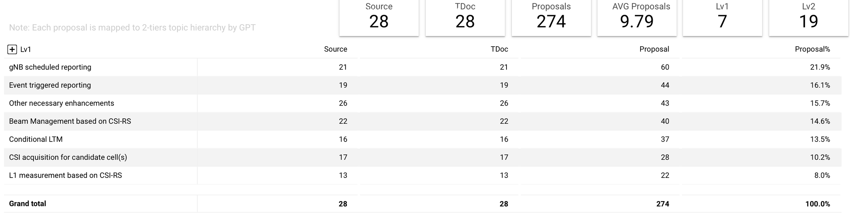Click the Grand total row label
The image size is (850, 217).
27,204
